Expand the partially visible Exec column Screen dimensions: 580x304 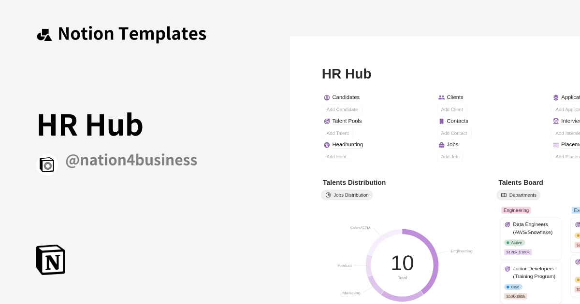coord(577,210)
